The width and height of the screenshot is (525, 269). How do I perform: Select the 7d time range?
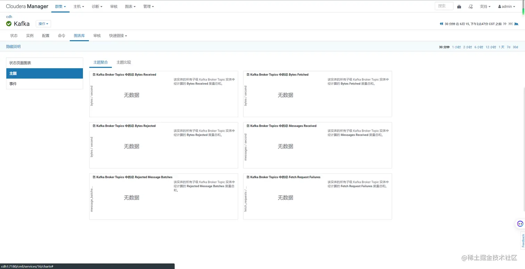pos(508,47)
